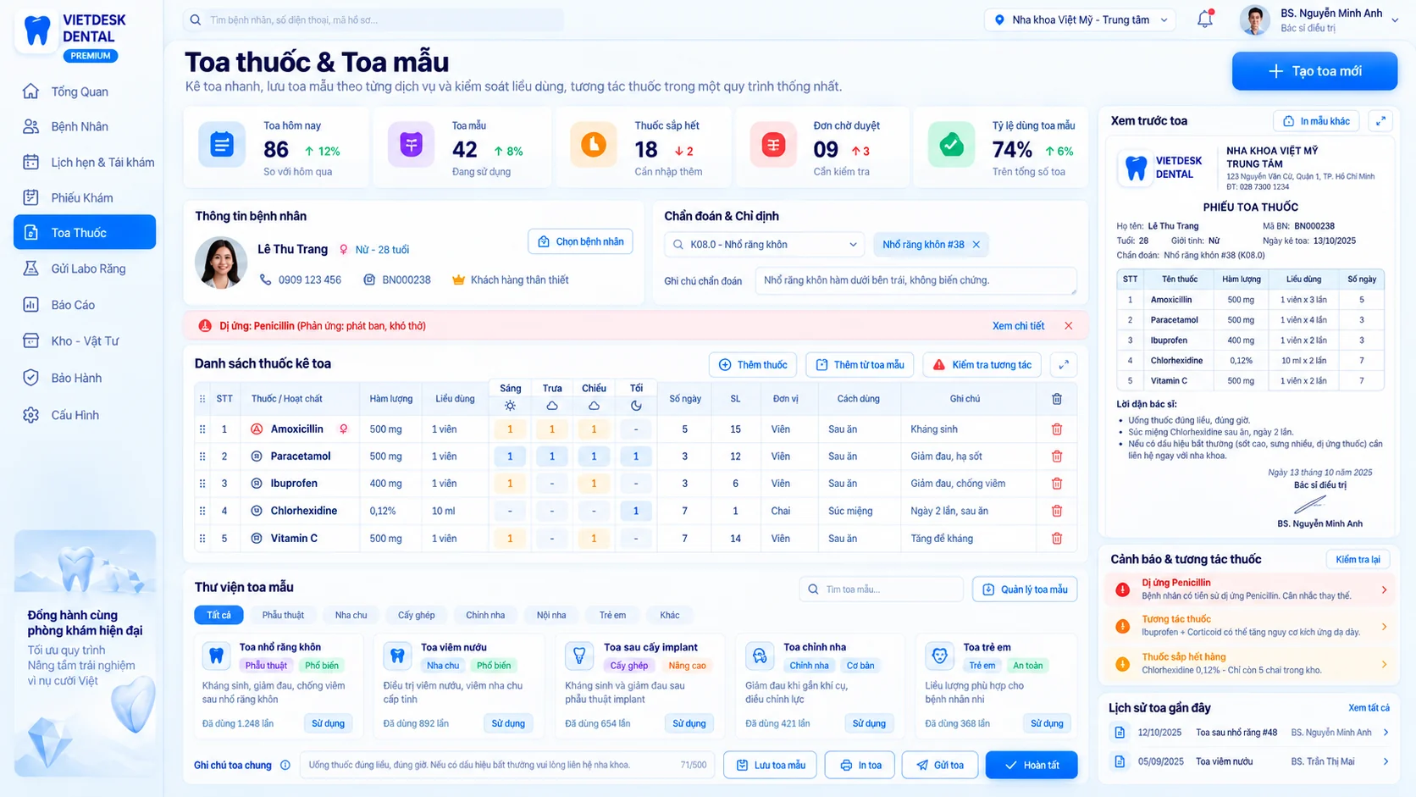This screenshot has height=797, width=1416.
Task: Select the Phẫu thuật template tab
Action: 283,615
